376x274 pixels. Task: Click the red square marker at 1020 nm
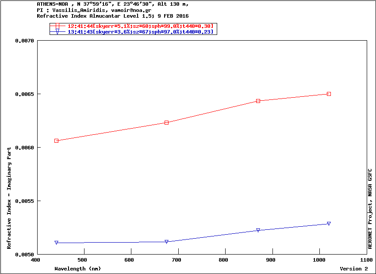(x=329, y=94)
